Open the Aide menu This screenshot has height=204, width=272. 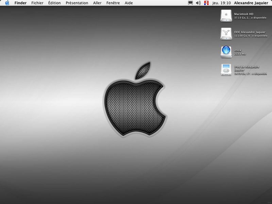click(129, 3)
